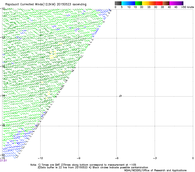This screenshot has height=172, width=195.
Task: Click the purple '21:51' time stamp
Action: (x=3, y=161)
